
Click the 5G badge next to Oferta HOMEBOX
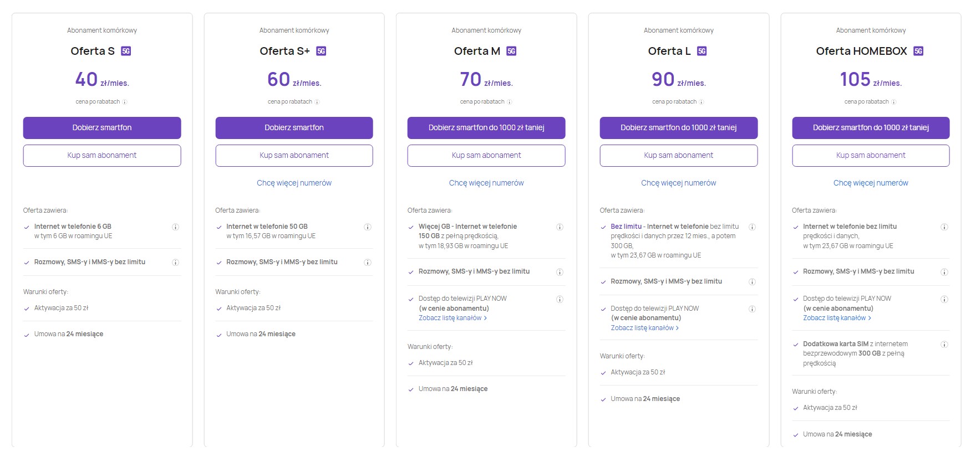point(918,51)
